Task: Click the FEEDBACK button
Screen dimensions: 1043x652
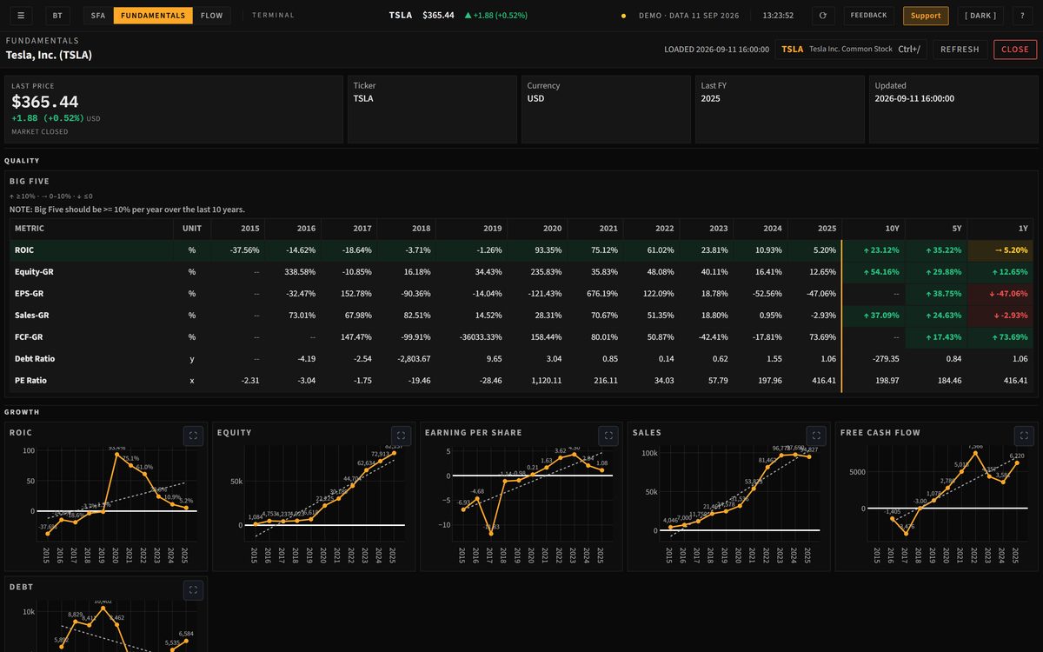Action: (868, 16)
